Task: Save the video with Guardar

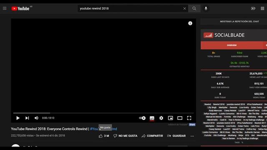Action: tap(176, 136)
